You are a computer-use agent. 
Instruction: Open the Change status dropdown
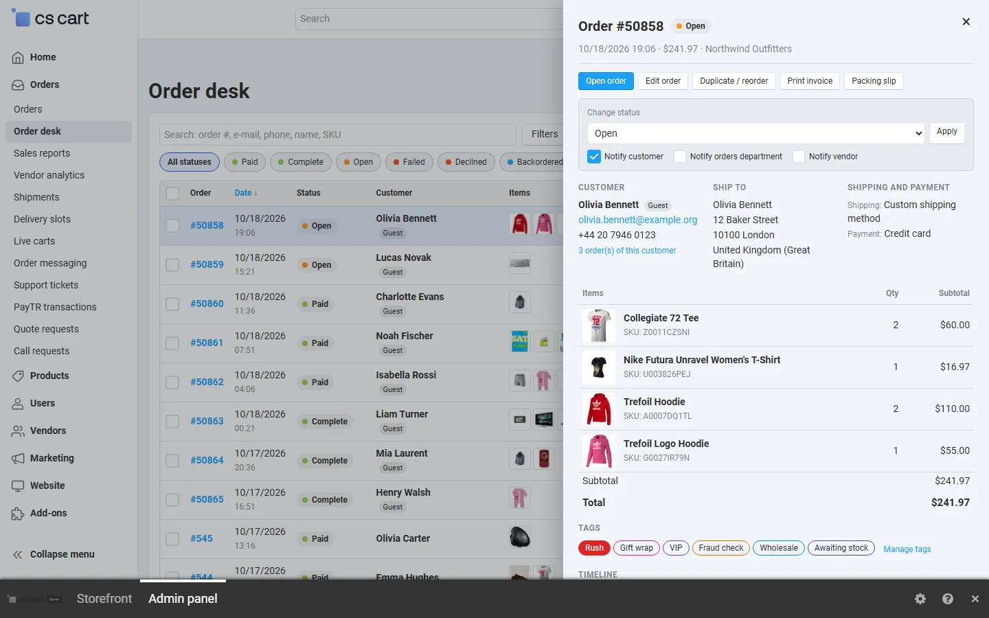[756, 133]
